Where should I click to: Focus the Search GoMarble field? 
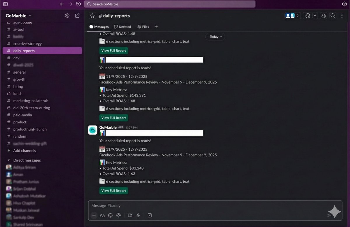tap(170, 4)
